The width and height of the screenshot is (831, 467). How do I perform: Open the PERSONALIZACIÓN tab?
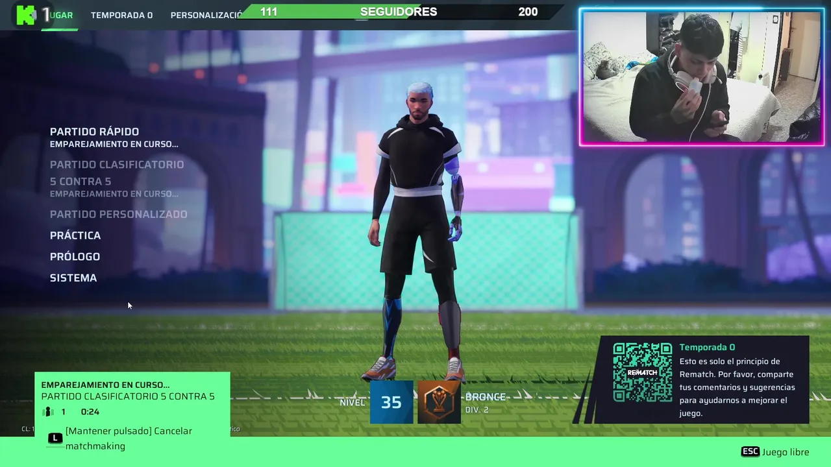pos(206,15)
